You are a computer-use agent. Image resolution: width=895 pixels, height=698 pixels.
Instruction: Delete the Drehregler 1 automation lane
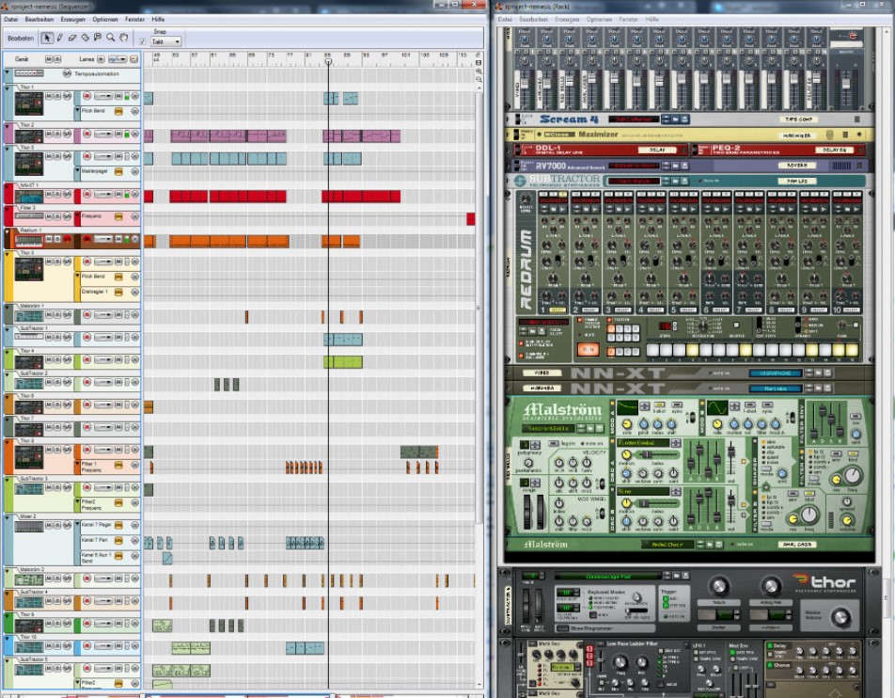coord(135,292)
